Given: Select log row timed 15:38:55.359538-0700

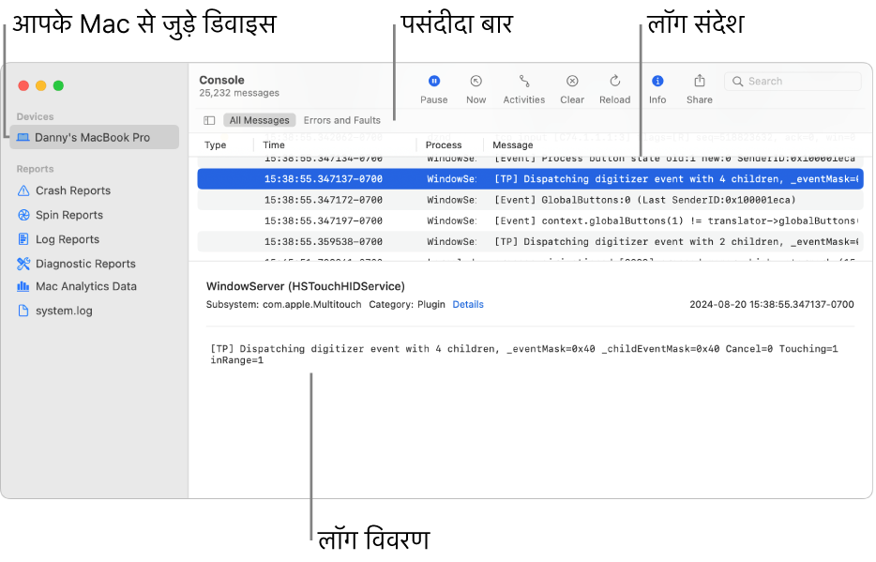Looking at the screenshot, I should (530, 242).
